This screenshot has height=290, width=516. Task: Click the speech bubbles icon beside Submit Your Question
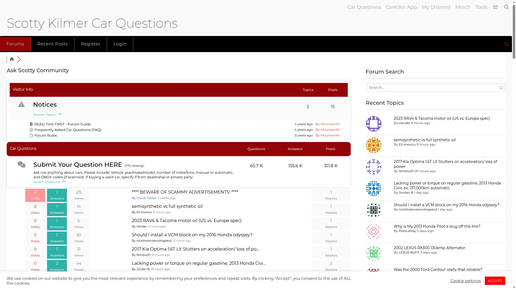pyautogui.click(x=21, y=164)
